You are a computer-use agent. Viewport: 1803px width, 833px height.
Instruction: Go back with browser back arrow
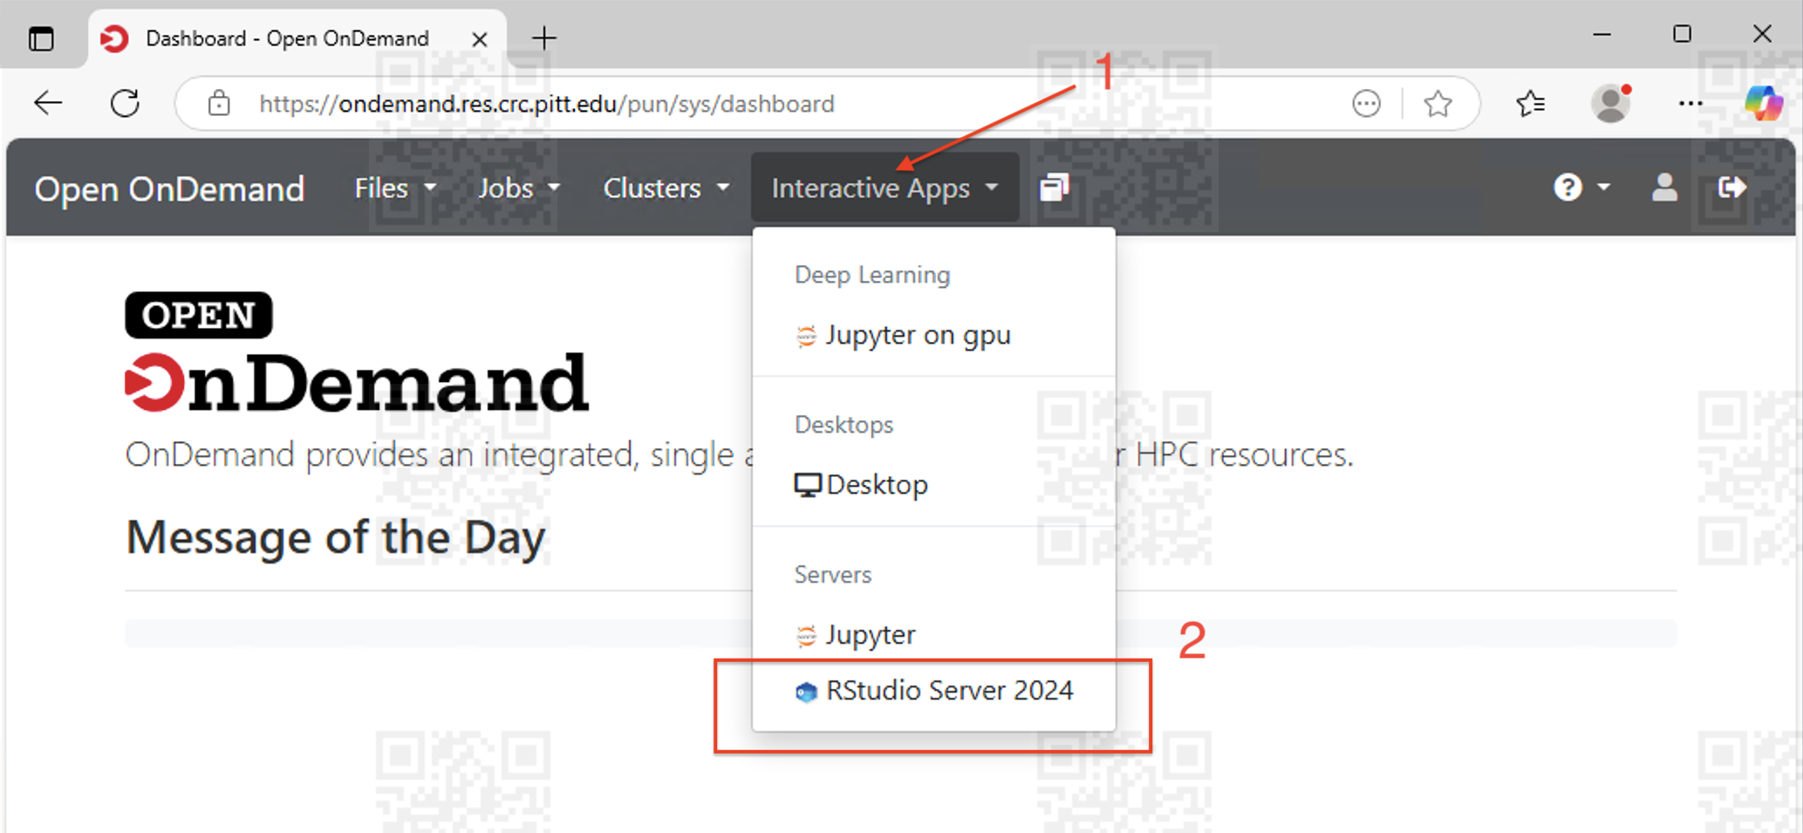click(48, 104)
